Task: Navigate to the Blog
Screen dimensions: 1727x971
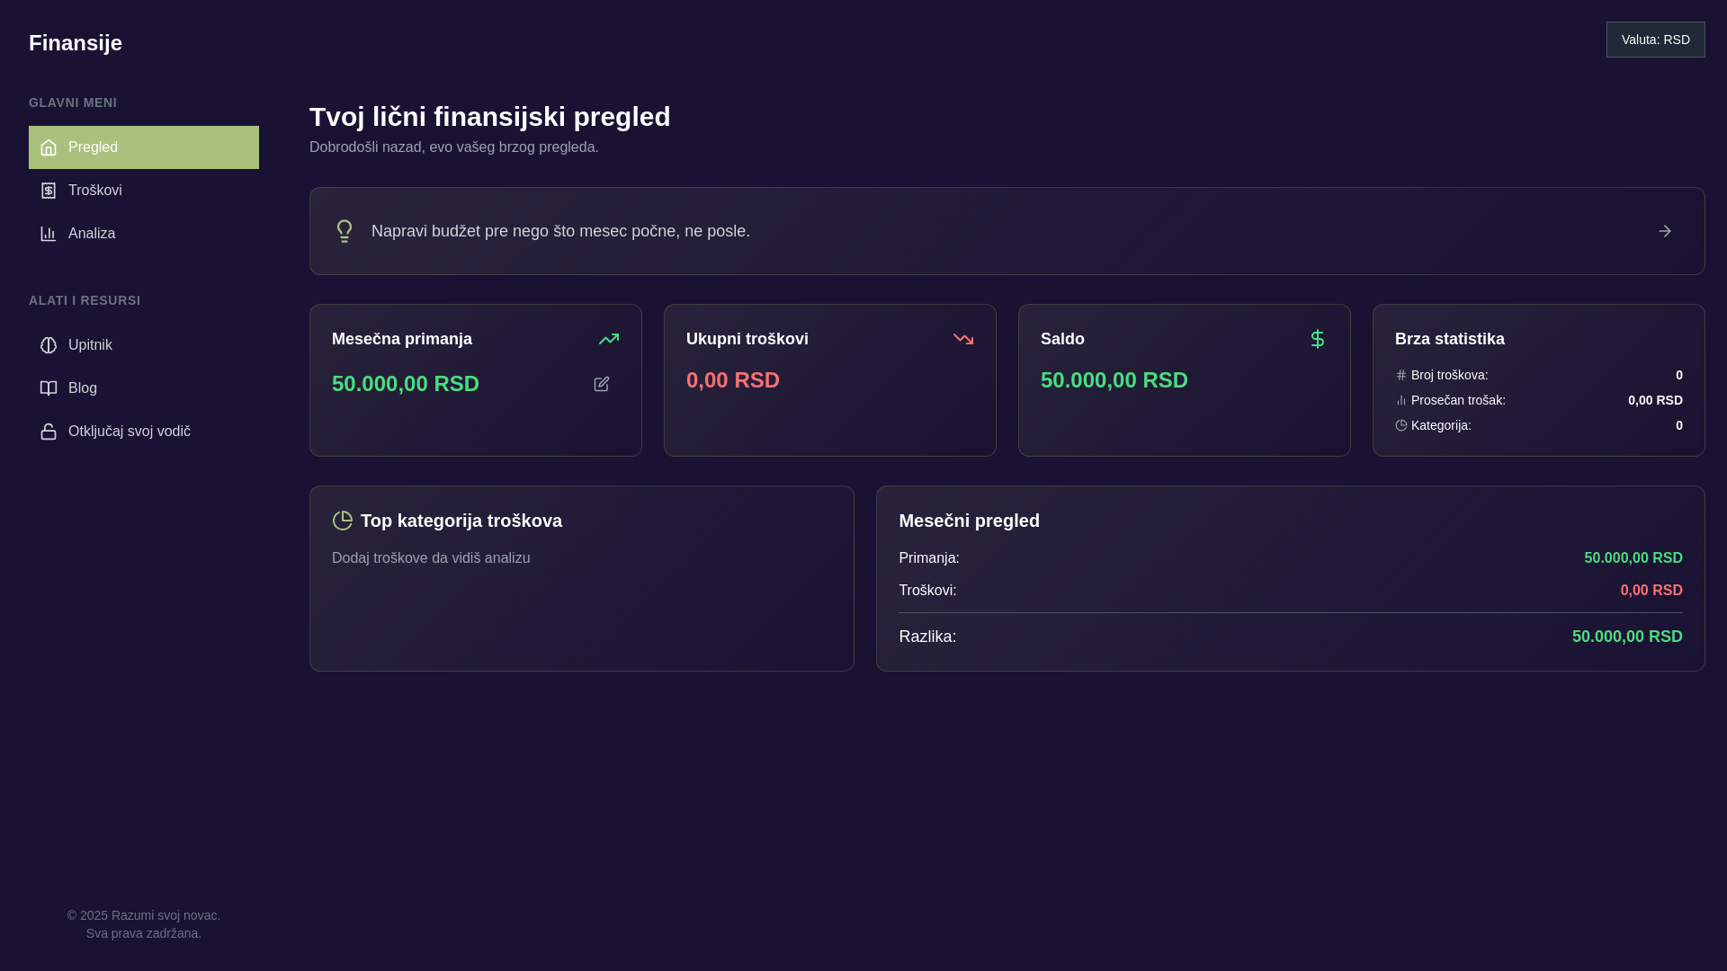Action: [144, 388]
